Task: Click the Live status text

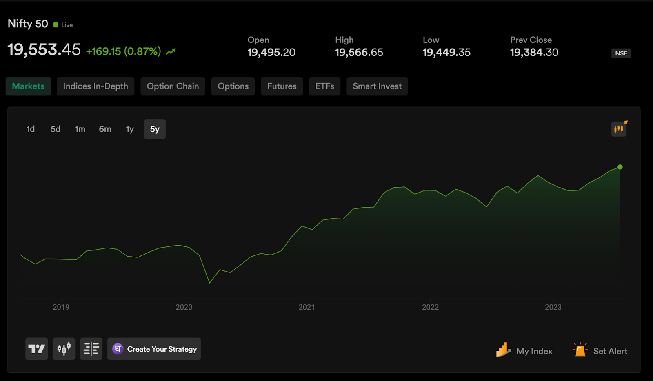Action: point(67,25)
